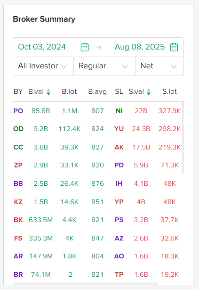This screenshot has width=199, height=290.
Task: Open the end date calendar icon
Action: coord(174,47)
